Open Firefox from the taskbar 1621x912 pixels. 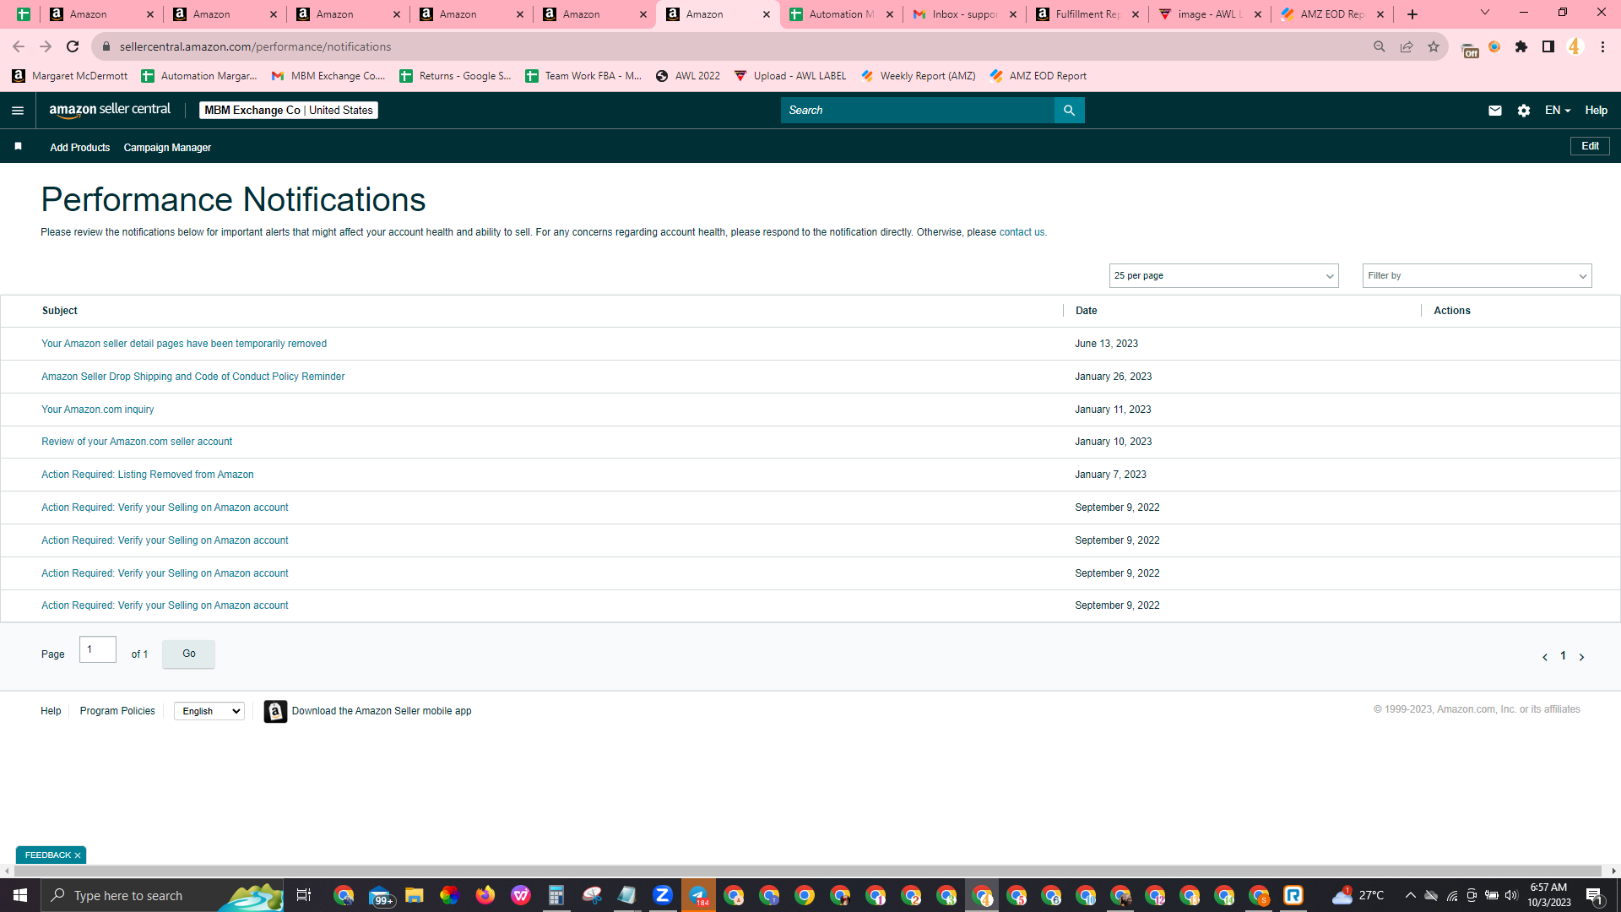click(485, 895)
